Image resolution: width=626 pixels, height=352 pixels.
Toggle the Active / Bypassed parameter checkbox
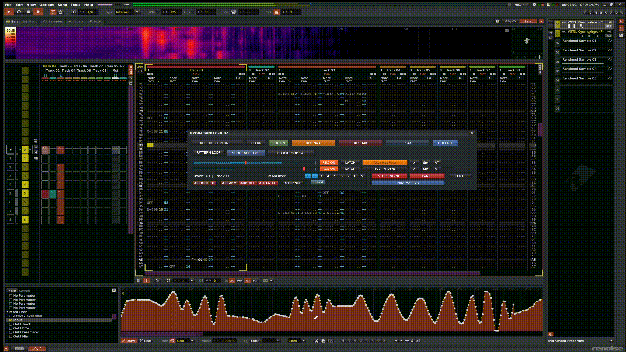tap(11, 316)
